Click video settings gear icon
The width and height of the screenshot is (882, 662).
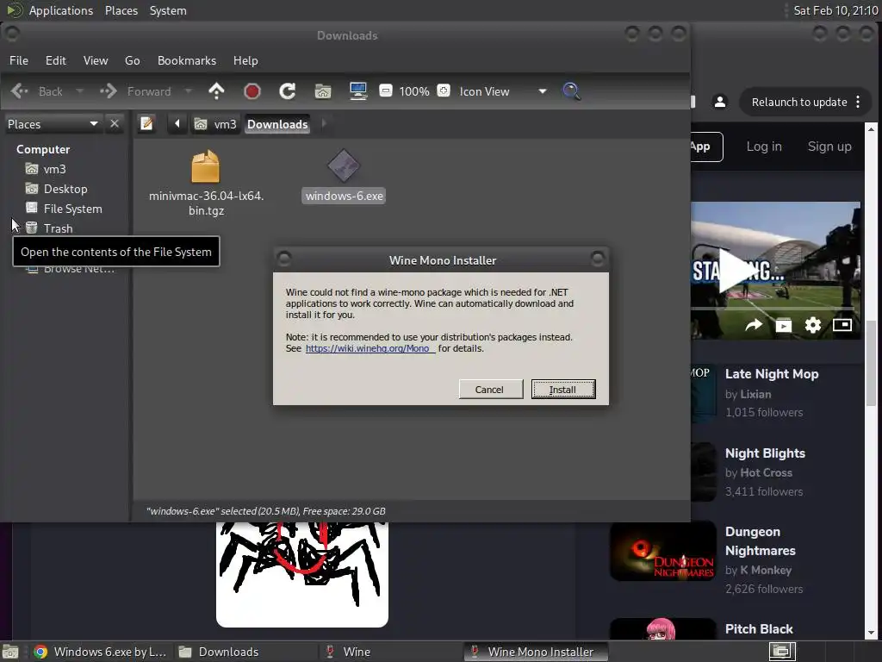coord(813,325)
